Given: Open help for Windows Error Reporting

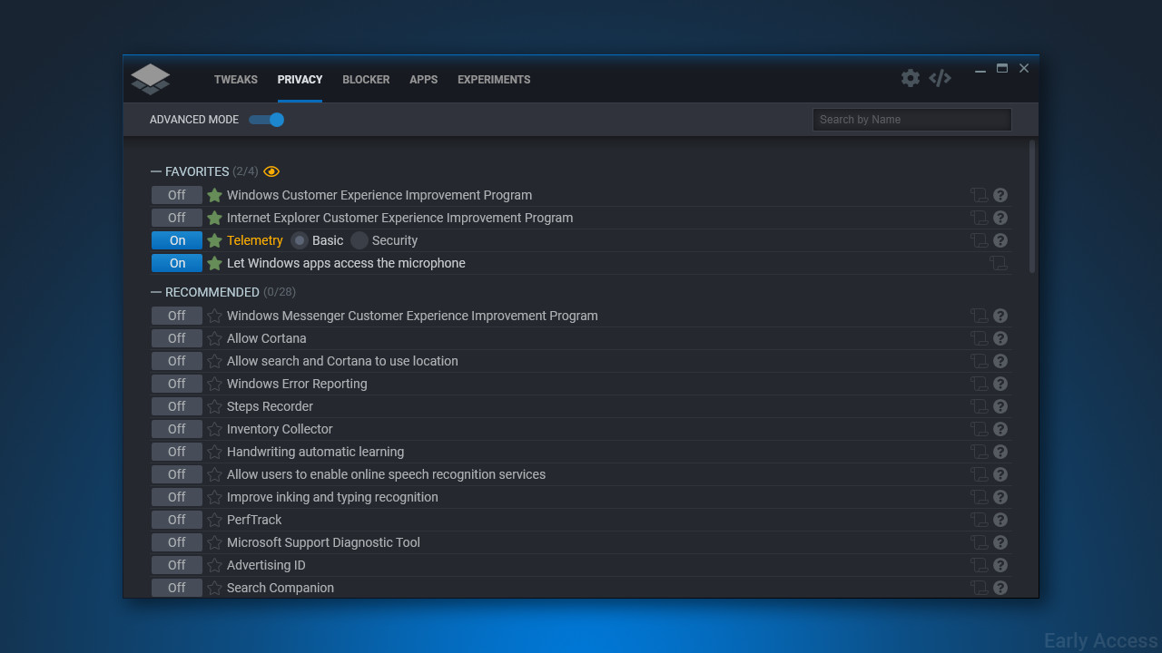Looking at the screenshot, I should [x=1000, y=384].
